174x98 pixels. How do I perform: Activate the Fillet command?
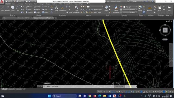click(x=45, y=10)
